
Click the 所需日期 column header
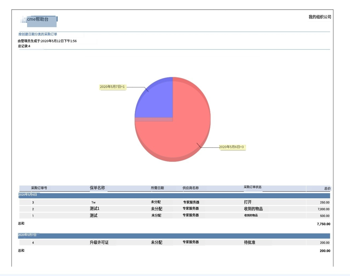tap(157, 188)
